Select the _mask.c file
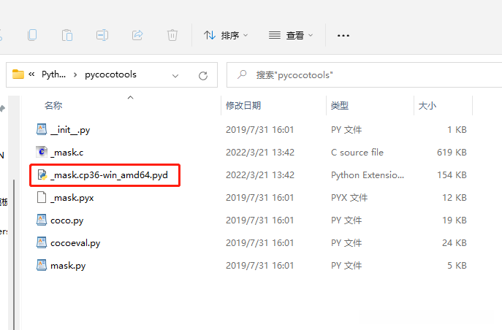Screen dimensions: 502x330 point(67,152)
